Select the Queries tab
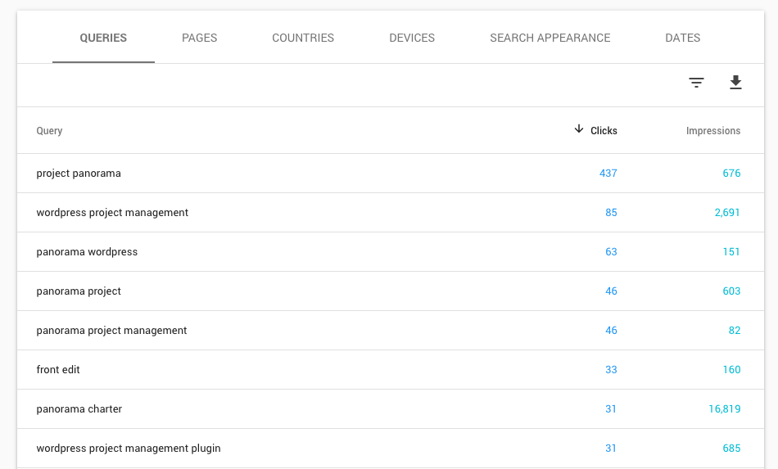Screen dimensions: 778x469 [103, 38]
